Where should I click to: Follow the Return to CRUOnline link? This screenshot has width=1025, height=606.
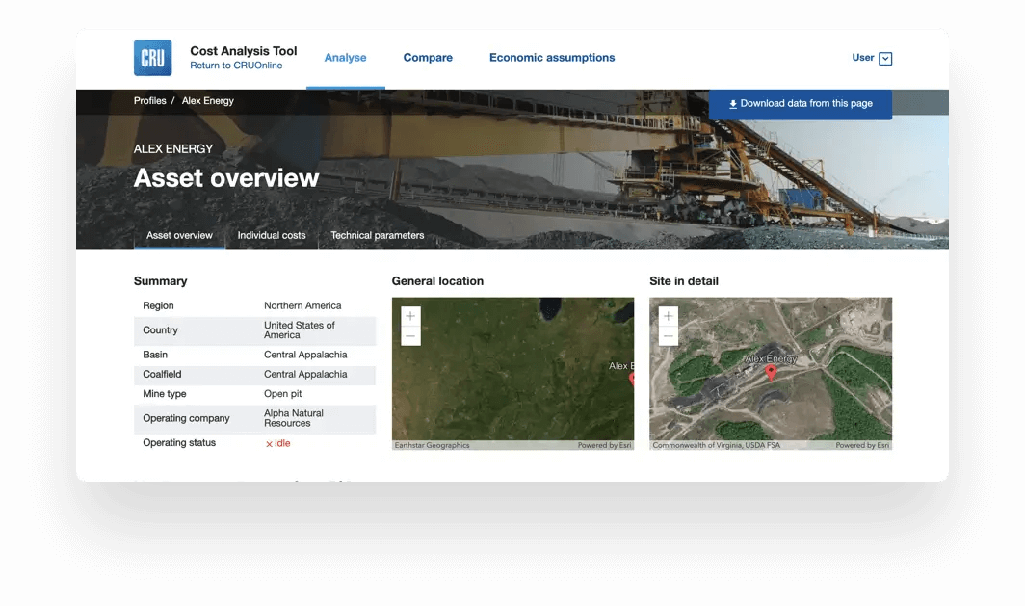[x=236, y=66]
